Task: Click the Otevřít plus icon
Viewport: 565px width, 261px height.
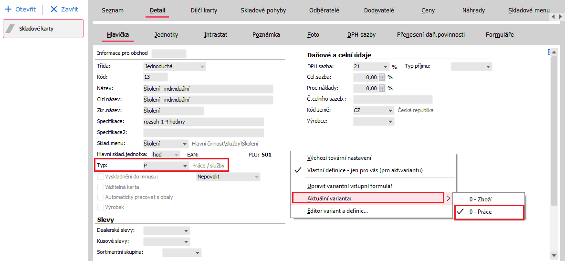Action: pyautogui.click(x=7, y=10)
